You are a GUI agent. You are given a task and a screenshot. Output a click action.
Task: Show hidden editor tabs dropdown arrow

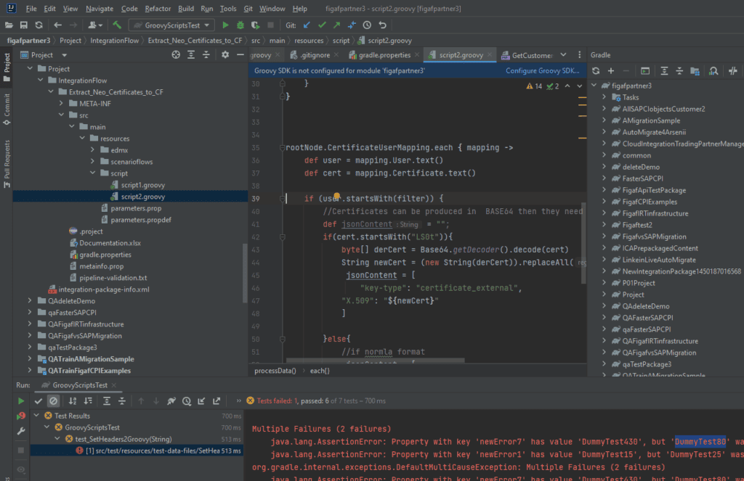563,55
